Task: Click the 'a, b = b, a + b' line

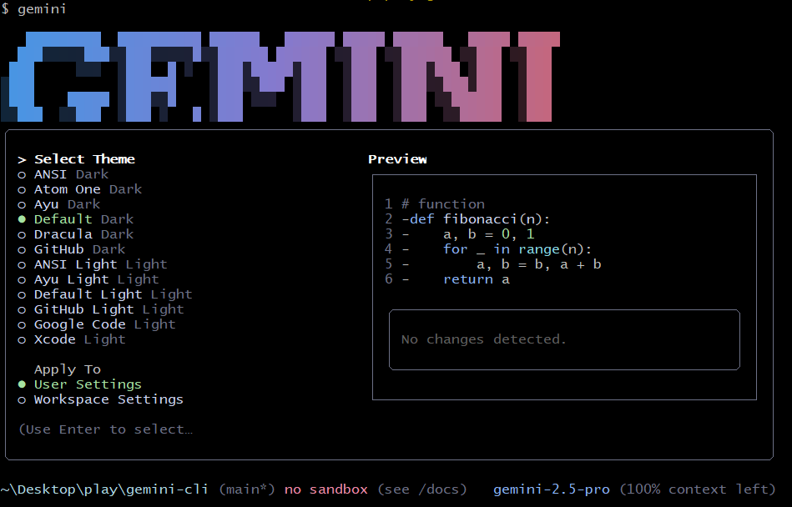Action: click(539, 264)
